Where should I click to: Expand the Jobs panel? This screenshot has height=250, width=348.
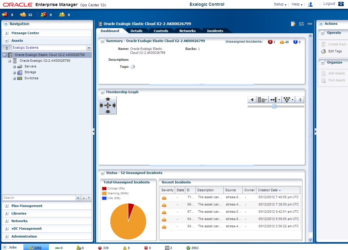coord(5,247)
